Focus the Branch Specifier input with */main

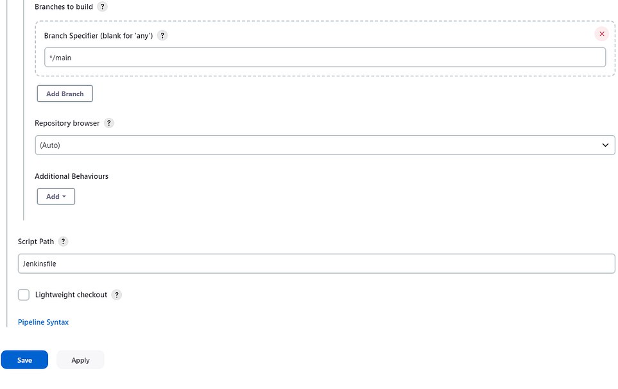click(x=325, y=58)
